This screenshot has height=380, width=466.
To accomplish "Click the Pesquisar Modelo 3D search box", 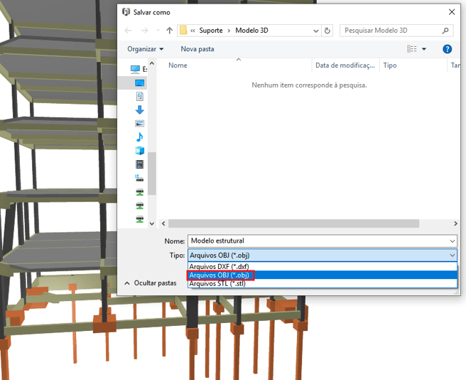I will point(391,31).
